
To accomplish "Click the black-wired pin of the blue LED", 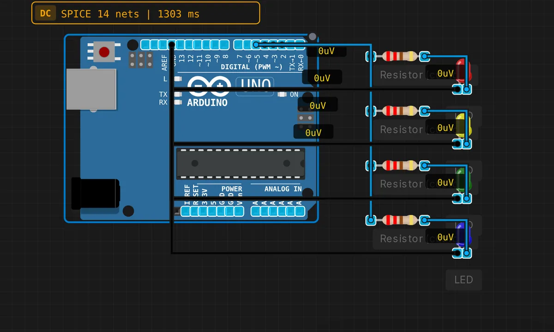I will tap(457, 253).
